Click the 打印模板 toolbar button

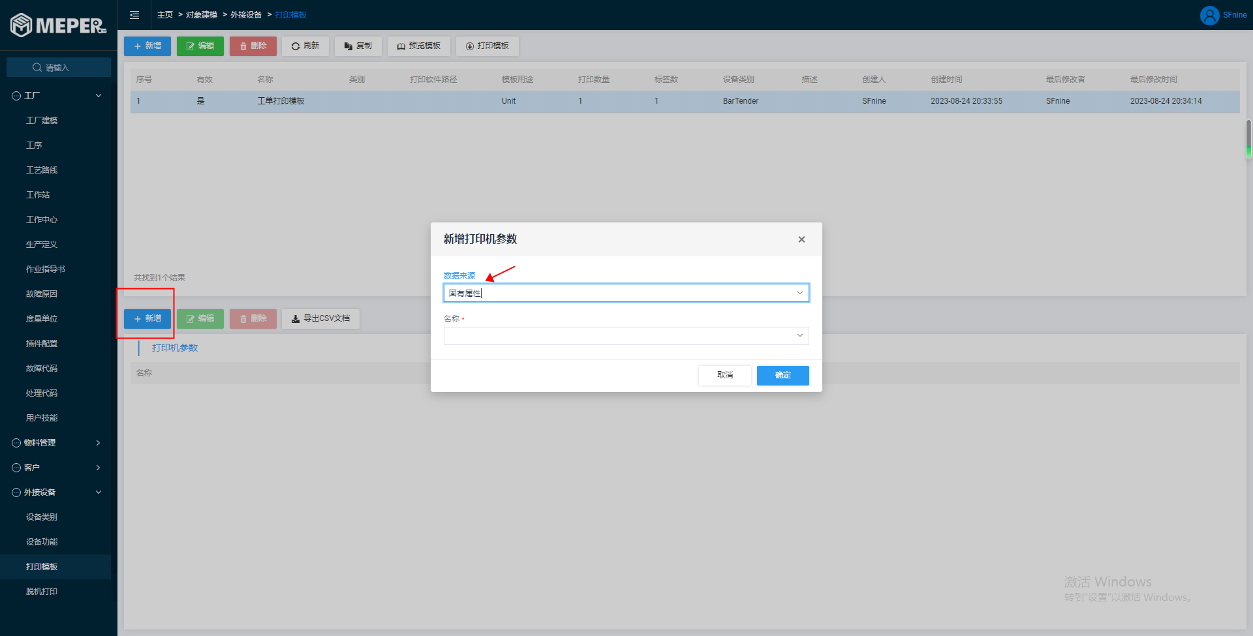click(x=487, y=46)
